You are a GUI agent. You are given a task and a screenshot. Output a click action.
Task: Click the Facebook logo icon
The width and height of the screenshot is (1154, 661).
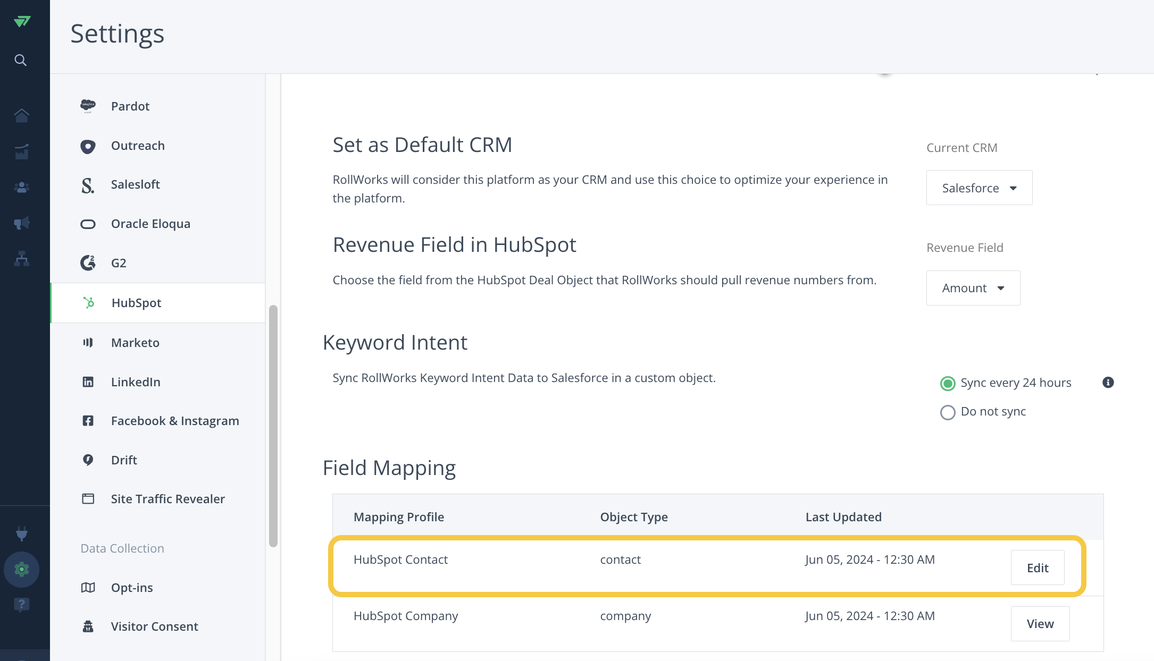point(88,421)
